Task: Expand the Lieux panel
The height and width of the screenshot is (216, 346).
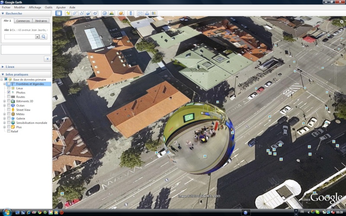Action: tap(3, 67)
